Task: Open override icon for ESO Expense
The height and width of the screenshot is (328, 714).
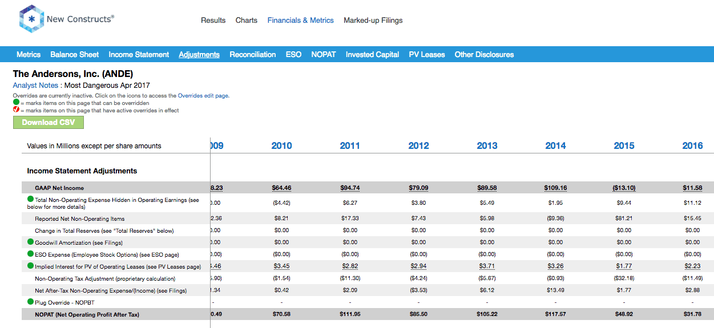Action: (31, 254)
